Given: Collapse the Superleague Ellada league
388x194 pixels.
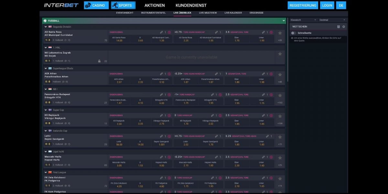Looking at the screenshot, I should [x=45, y=68].
